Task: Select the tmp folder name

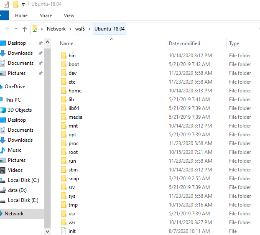Action: point(73,205)
